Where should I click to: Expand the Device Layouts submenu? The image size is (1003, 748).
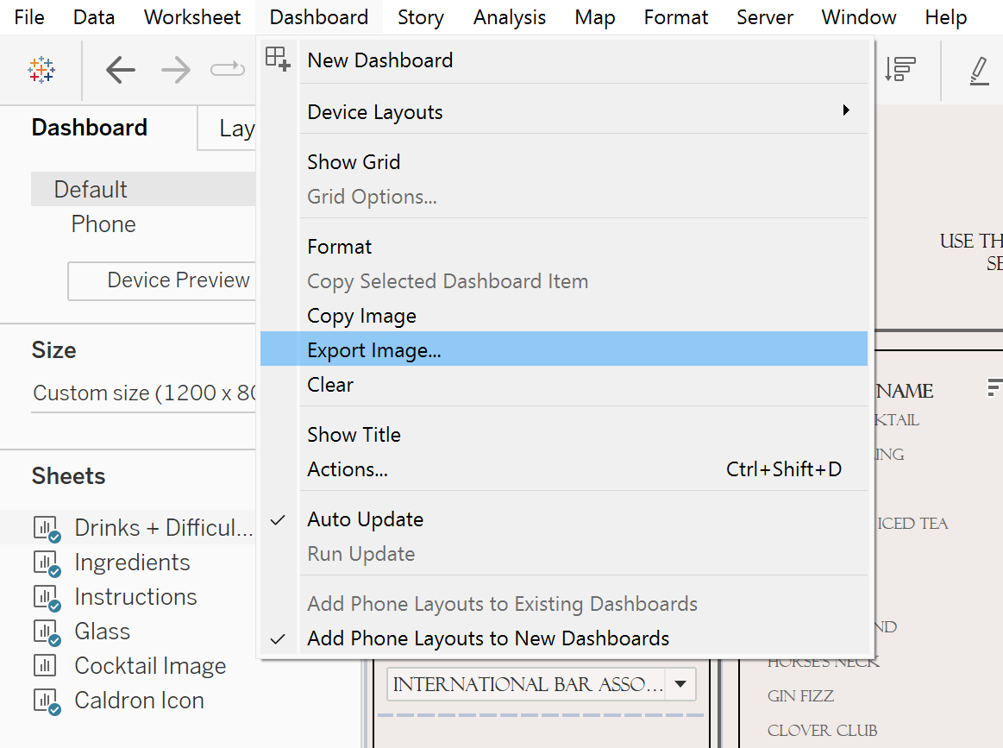[x=375, y=112]
